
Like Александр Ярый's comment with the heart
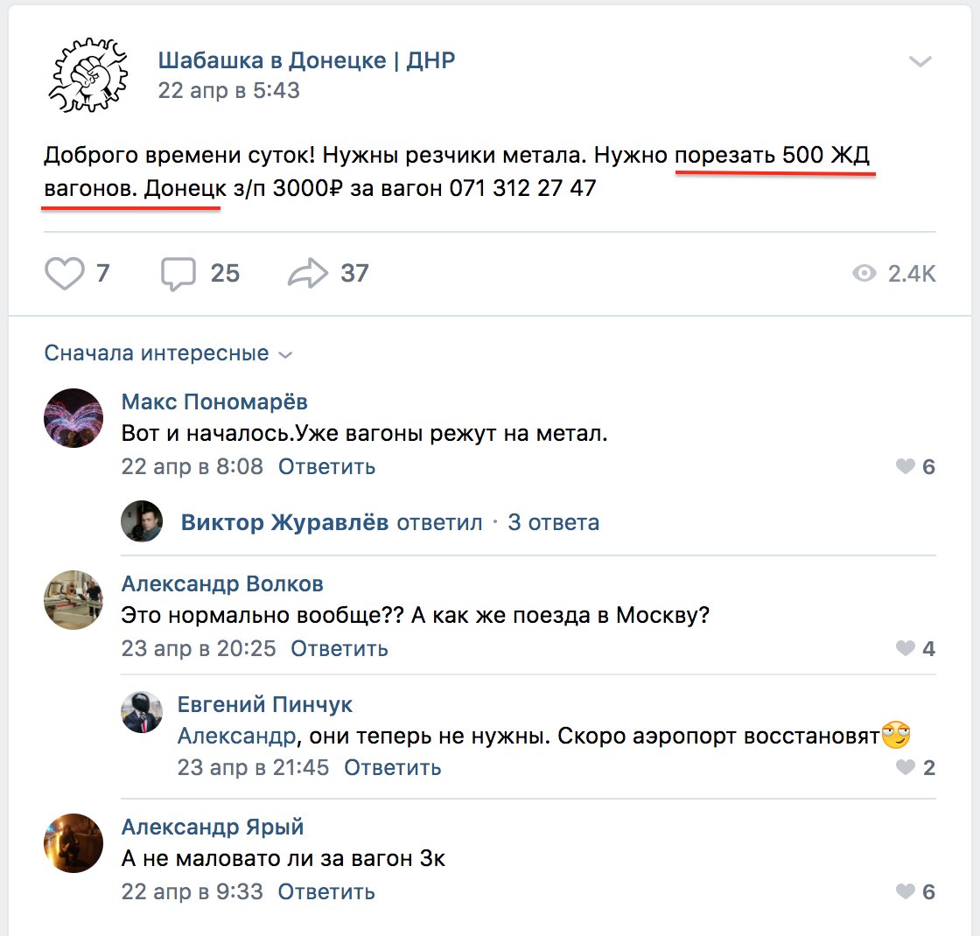coord(905,891)
